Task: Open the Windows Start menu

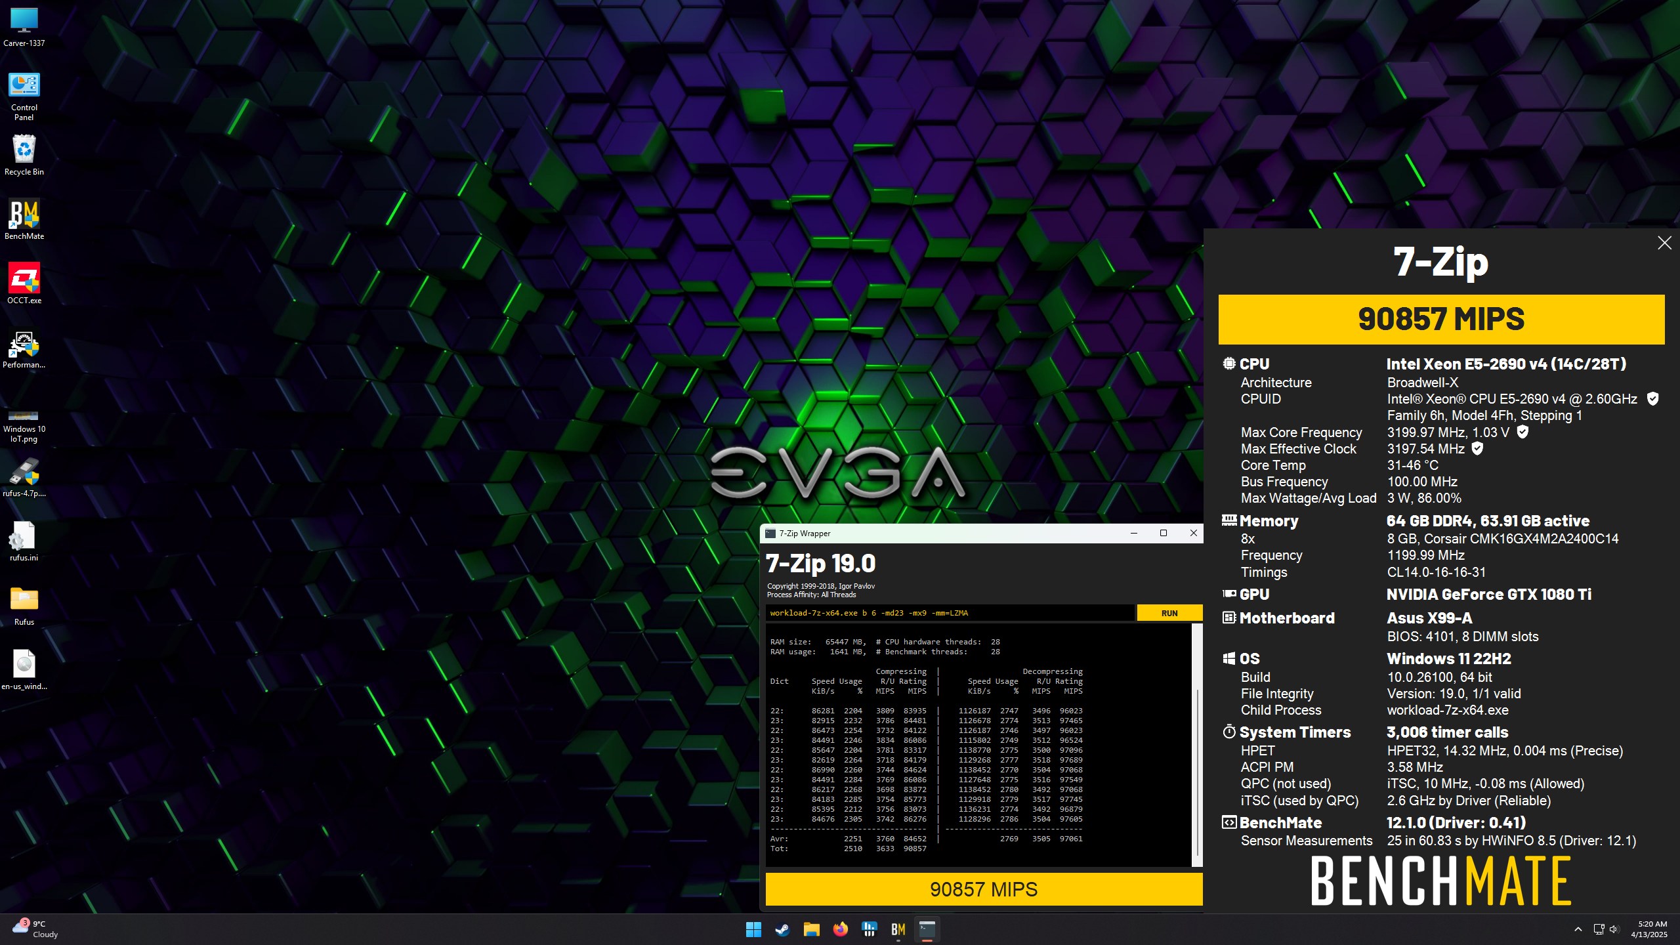Action: pyautogui.click(x=753, y=929)
